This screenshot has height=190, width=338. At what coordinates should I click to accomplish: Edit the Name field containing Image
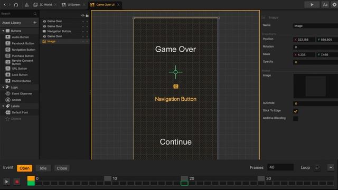[x=316, y=26]
